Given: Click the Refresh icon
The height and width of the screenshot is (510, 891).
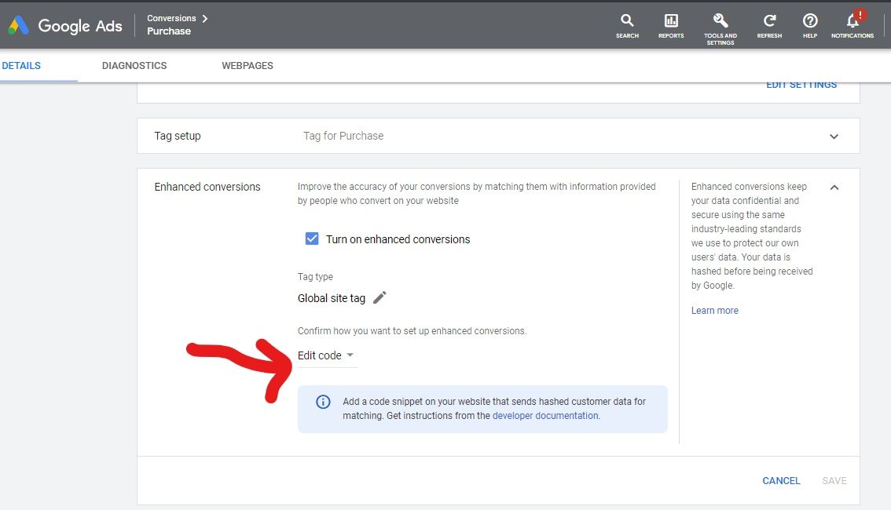Looking at the screenshot, I should (770, 21).
